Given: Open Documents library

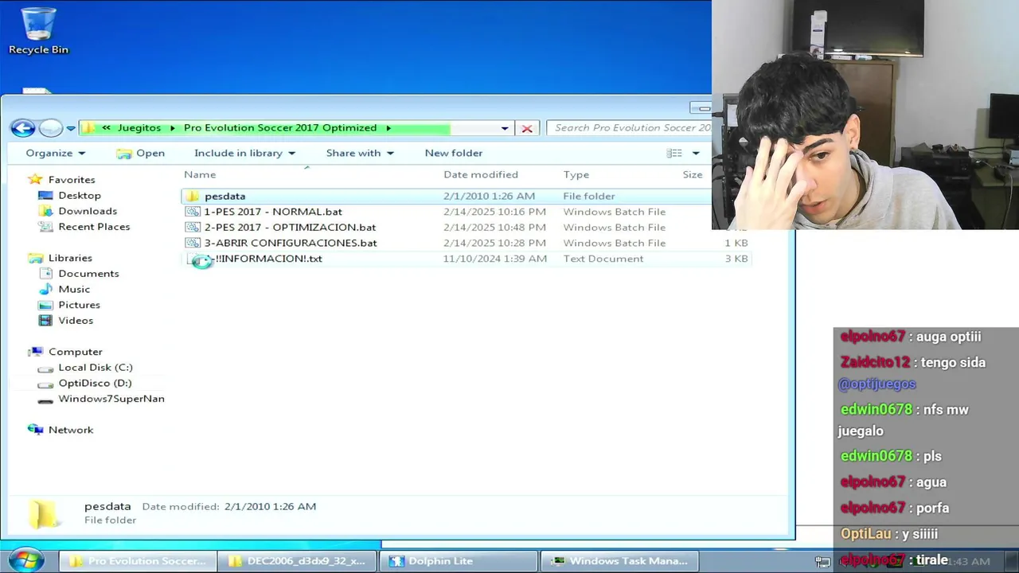Looking at the screenshot, I should [88, 273].
